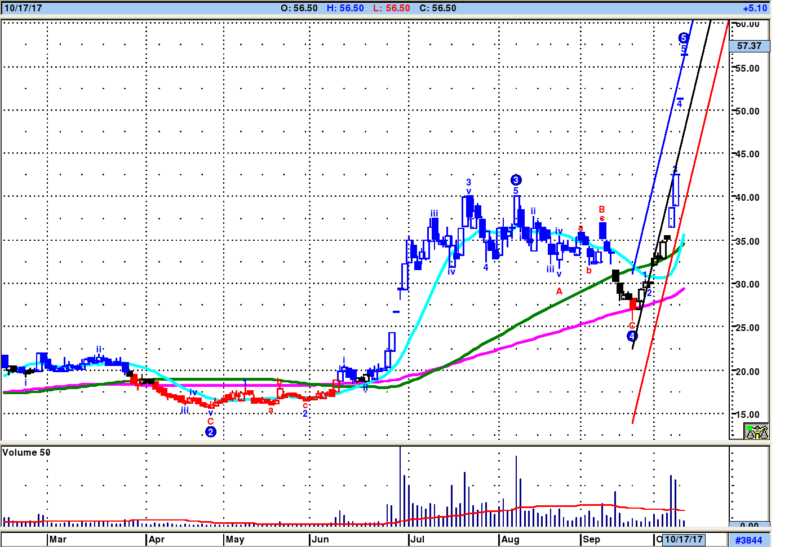
Task: Click the +5.10 price change value
Action: coord(755,8)
